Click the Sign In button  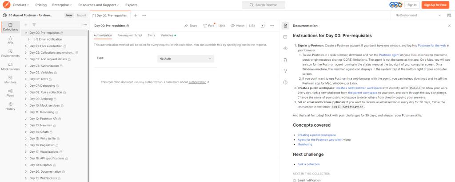point(412,5)
